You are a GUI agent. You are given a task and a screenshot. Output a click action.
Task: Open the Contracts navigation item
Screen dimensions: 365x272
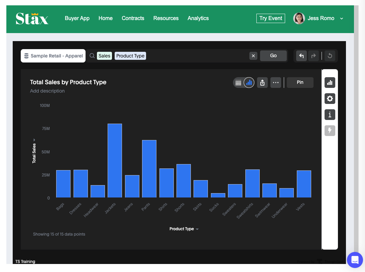pos(133,18)
